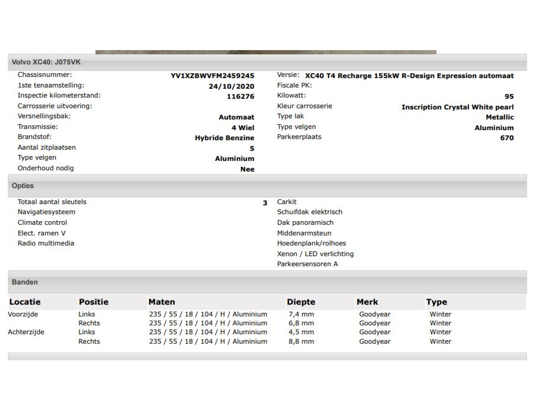Click the Banden section header
Image resolution: width=547 pixels, height=410 pixels.
click(x=25, y=282)
